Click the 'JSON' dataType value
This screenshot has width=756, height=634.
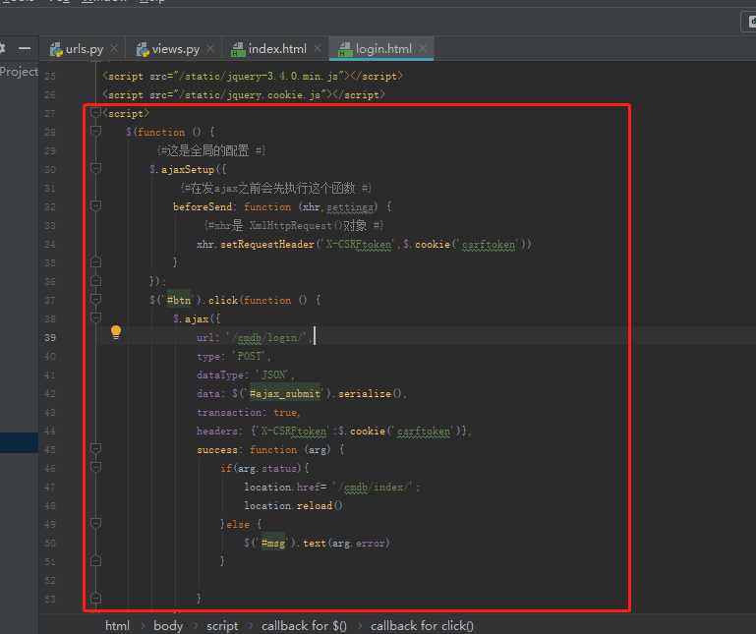point(273,375)
